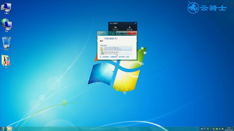Image resolution: width=234 pixels, height=131 pixels.
Task: Choose open folder to view files option
Action: tap(116, 49)
